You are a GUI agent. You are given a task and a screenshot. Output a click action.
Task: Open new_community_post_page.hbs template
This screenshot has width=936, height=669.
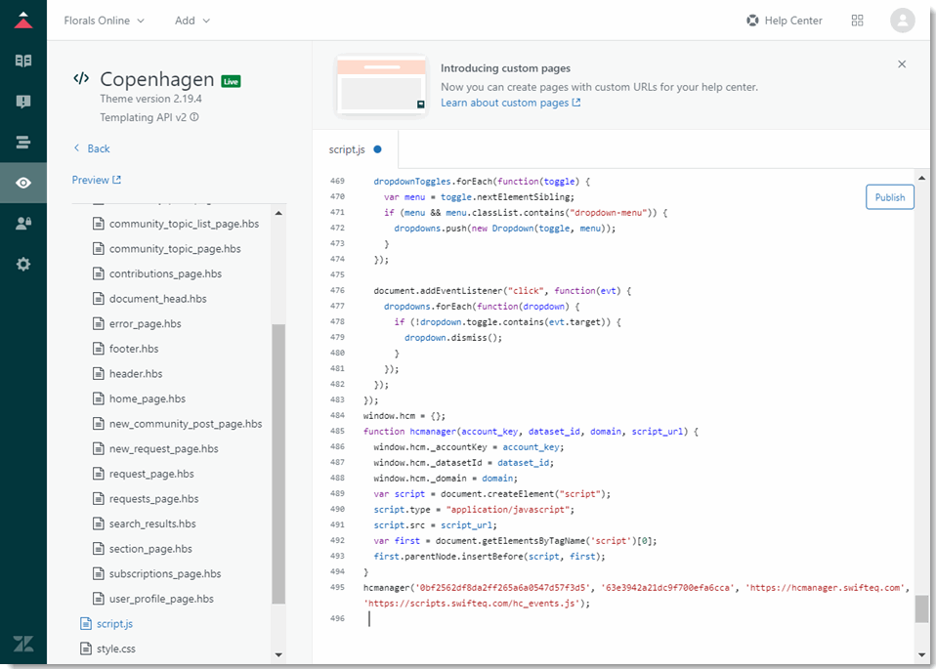186,424
